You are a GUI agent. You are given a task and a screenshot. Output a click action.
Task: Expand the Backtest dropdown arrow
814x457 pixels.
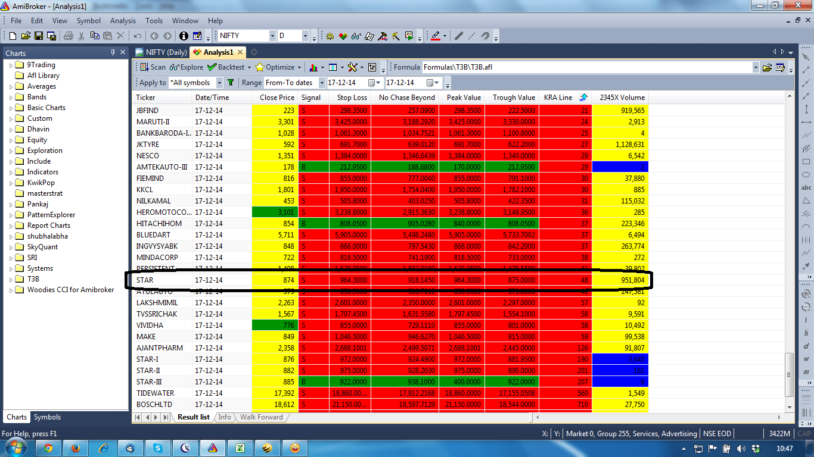(248, 67)
